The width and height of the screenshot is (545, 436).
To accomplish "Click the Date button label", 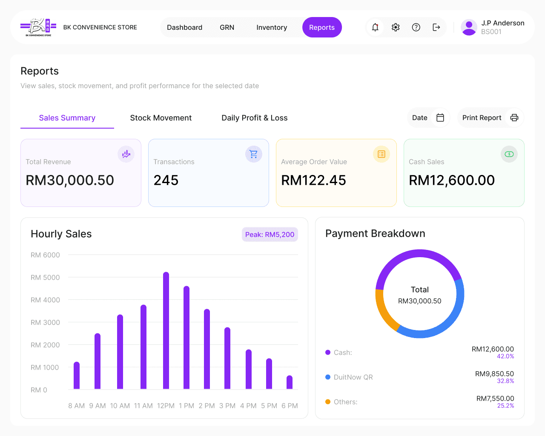I will (420, 118).
